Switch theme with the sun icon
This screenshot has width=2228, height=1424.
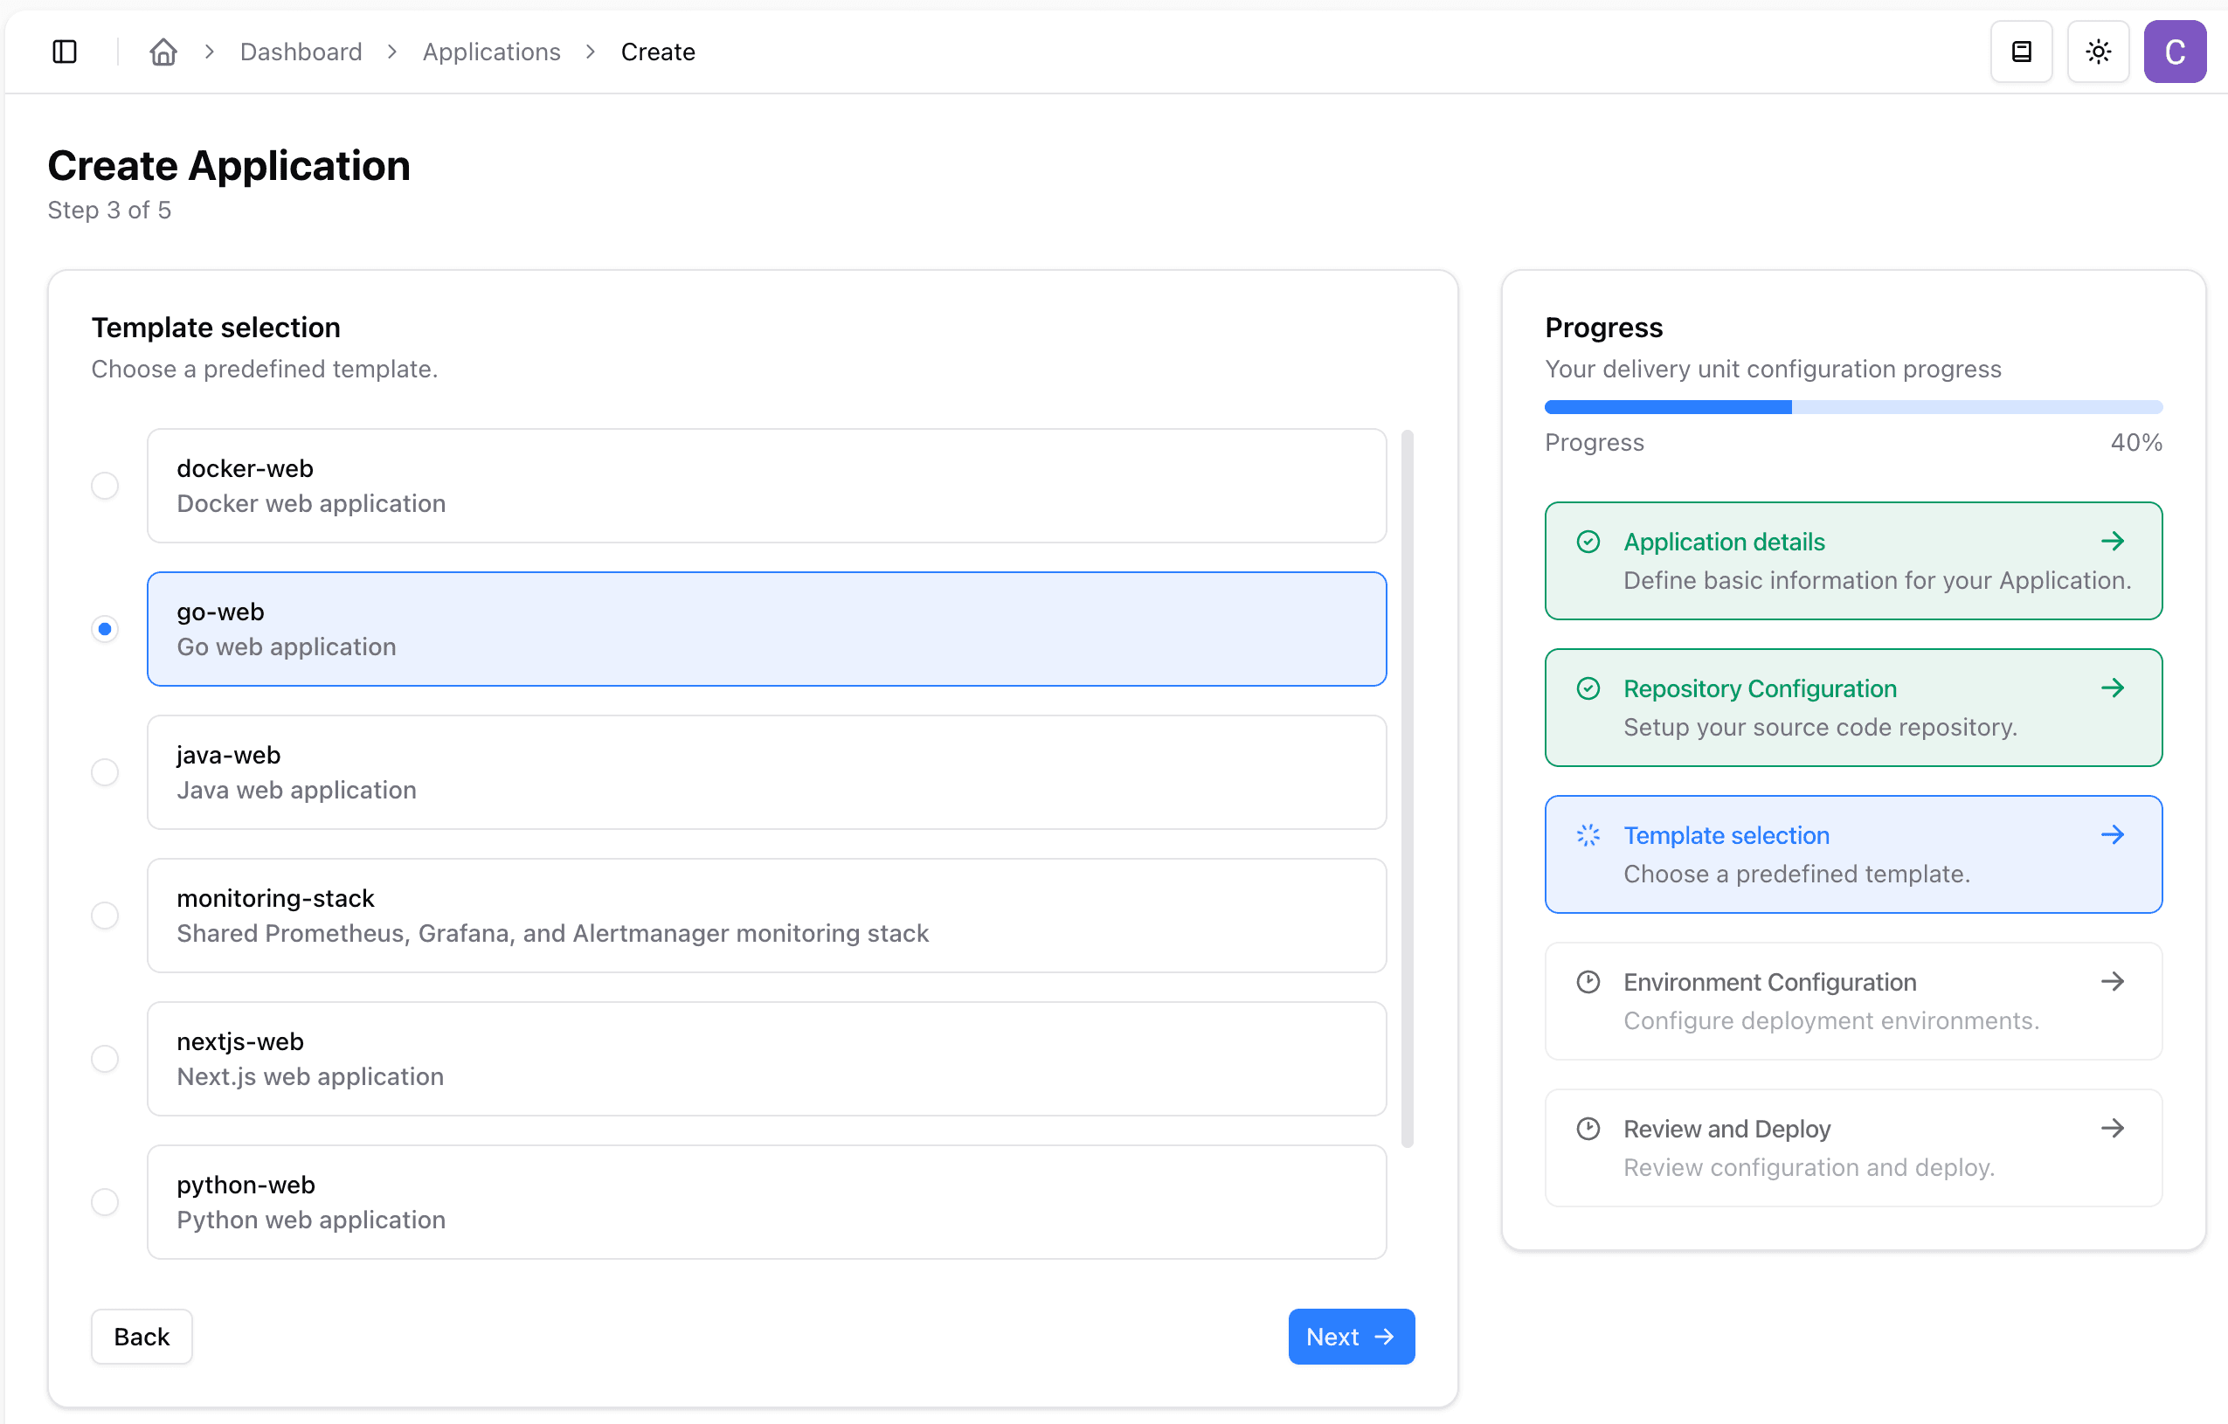(2099, 52)
